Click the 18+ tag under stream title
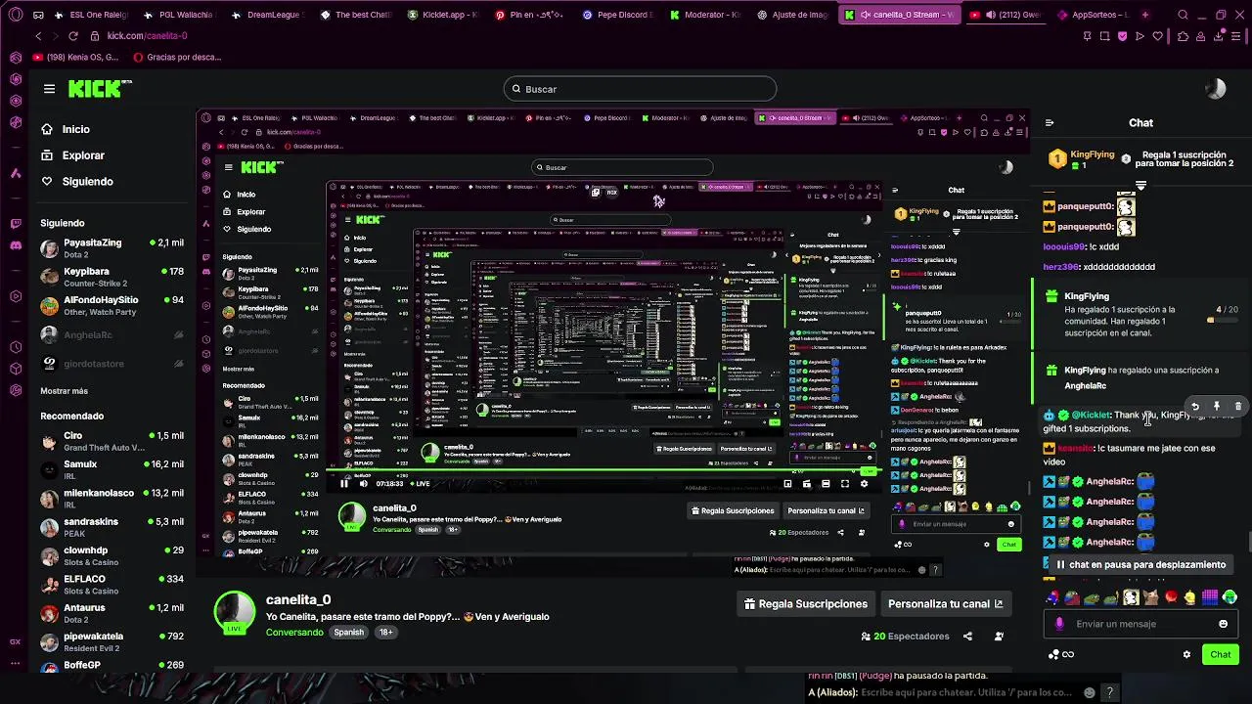This screenshot has height=704, width=1252. pyautogui.click(x=385, y=633)
